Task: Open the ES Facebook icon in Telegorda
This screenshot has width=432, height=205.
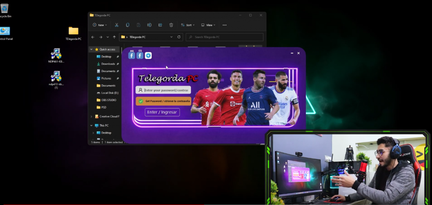Action: click(x=140, y=56)
